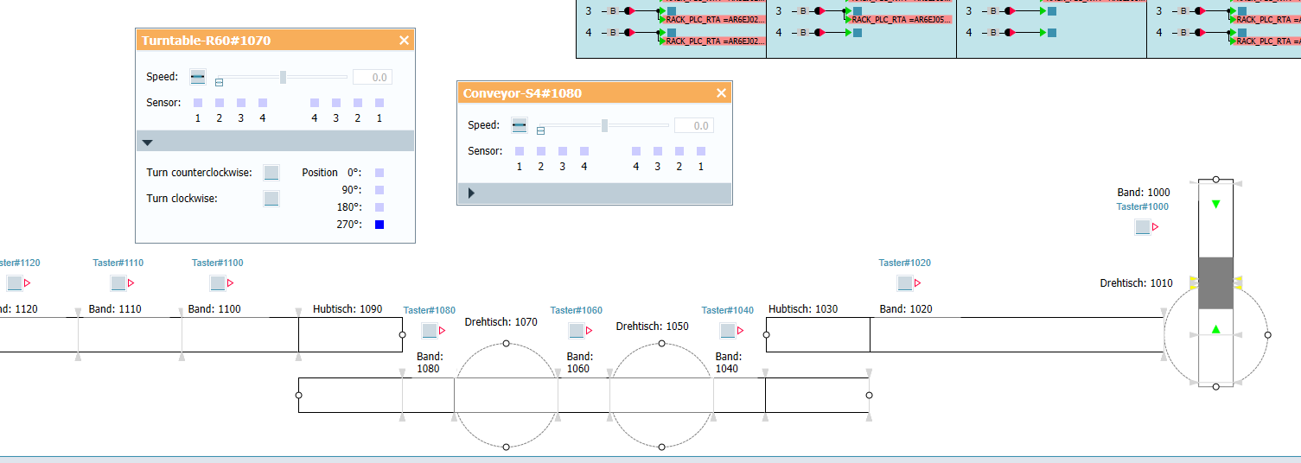
Task: Close the Conveyor-S4#1080 panel
Action: click(x=722, y=93)
